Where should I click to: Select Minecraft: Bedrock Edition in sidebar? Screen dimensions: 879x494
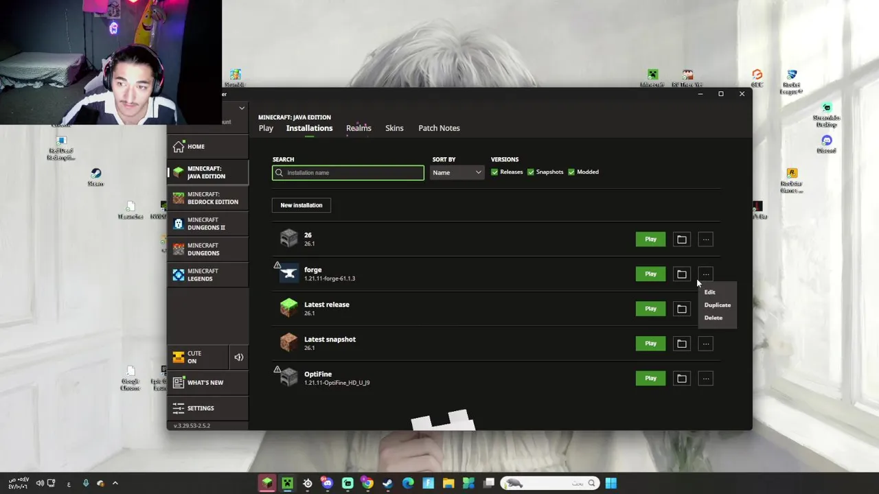pos(207,198)
